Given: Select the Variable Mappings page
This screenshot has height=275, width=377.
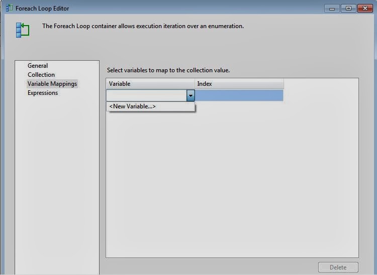Looking at the screenshot, I should 52,84.
